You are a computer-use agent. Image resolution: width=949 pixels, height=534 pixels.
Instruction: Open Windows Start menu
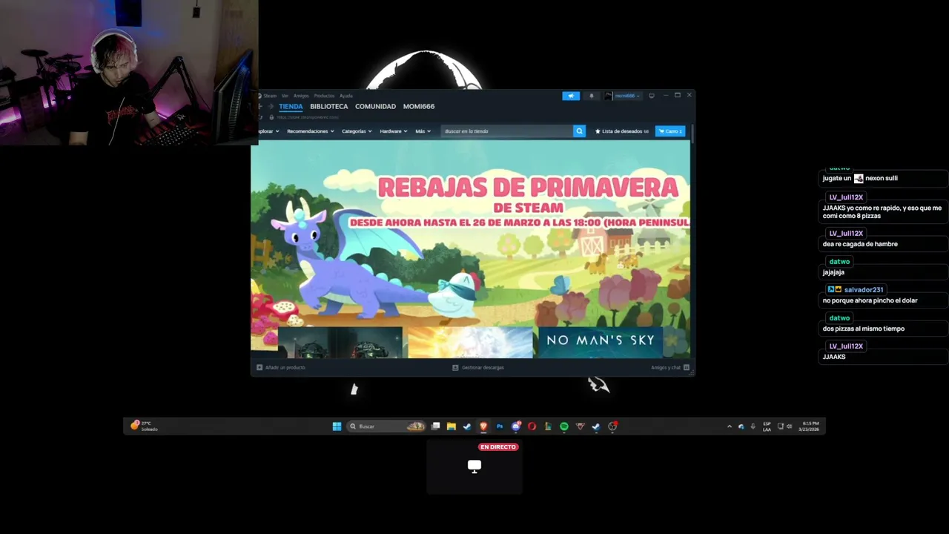pos(337,426)
